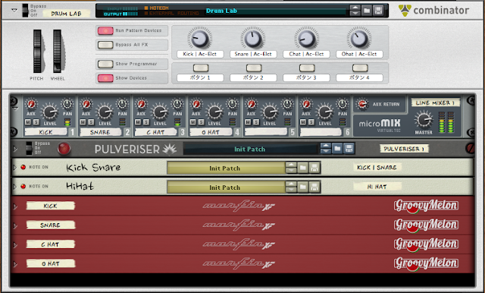Adjust the Chat | Ac-Elct rotary knob

coord(306,39)
